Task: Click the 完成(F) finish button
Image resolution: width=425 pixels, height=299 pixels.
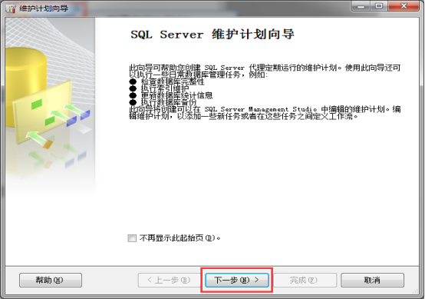Action: (305, 280)
